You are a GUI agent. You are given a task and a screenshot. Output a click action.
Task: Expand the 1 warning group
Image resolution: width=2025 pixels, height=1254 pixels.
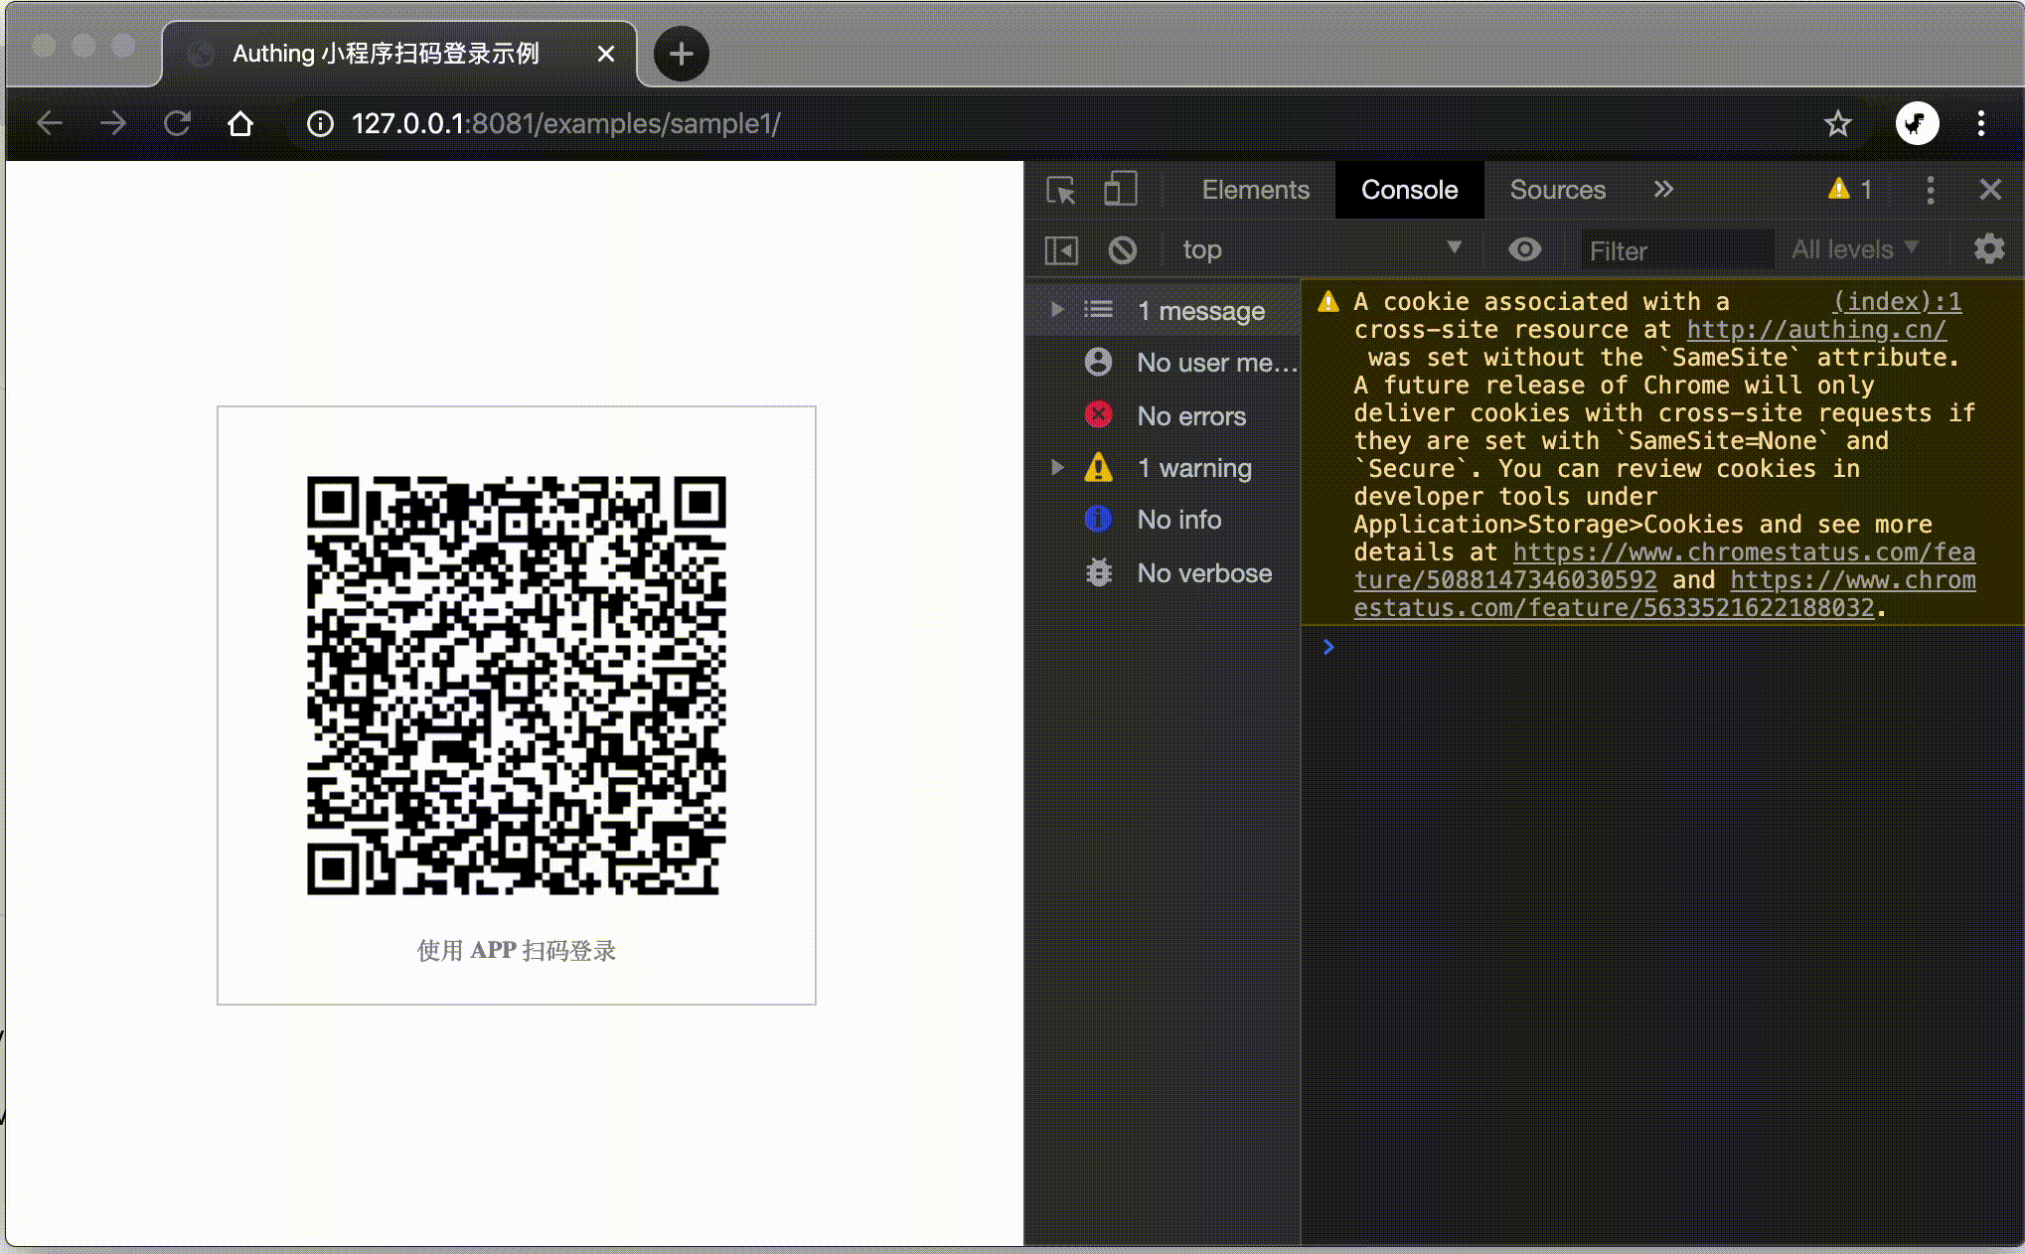1057,467
